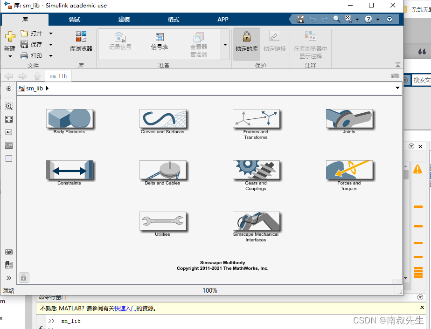The image size is (431, 329).
Task: Expand the 准备 gallery dropdown arrow
Action: click(225, 44)
